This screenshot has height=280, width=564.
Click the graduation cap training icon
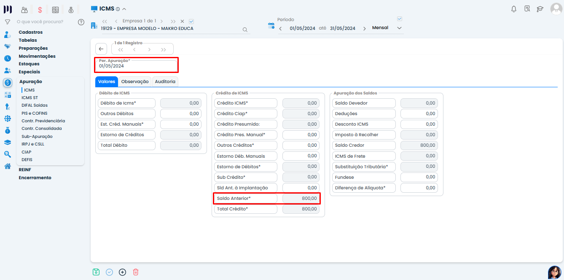click(x=540, y=9)
